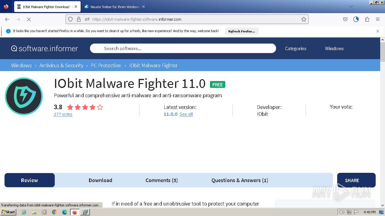Viewport: 385px width, 216px height.
Task: Close the IObit Malware Fighter tab
Action: click(75, 7)
